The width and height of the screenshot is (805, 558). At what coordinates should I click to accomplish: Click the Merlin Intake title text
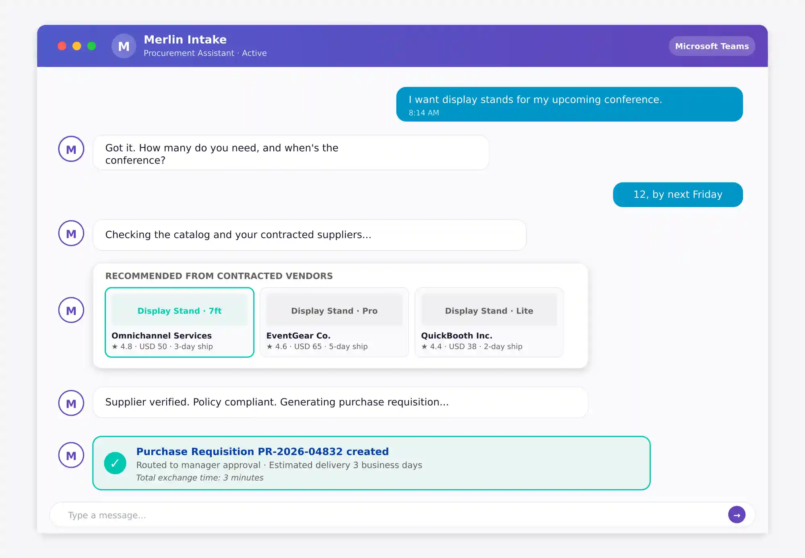(x=185, y=39)
